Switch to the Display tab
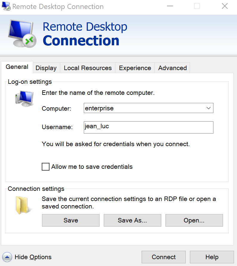 (46, 68)
